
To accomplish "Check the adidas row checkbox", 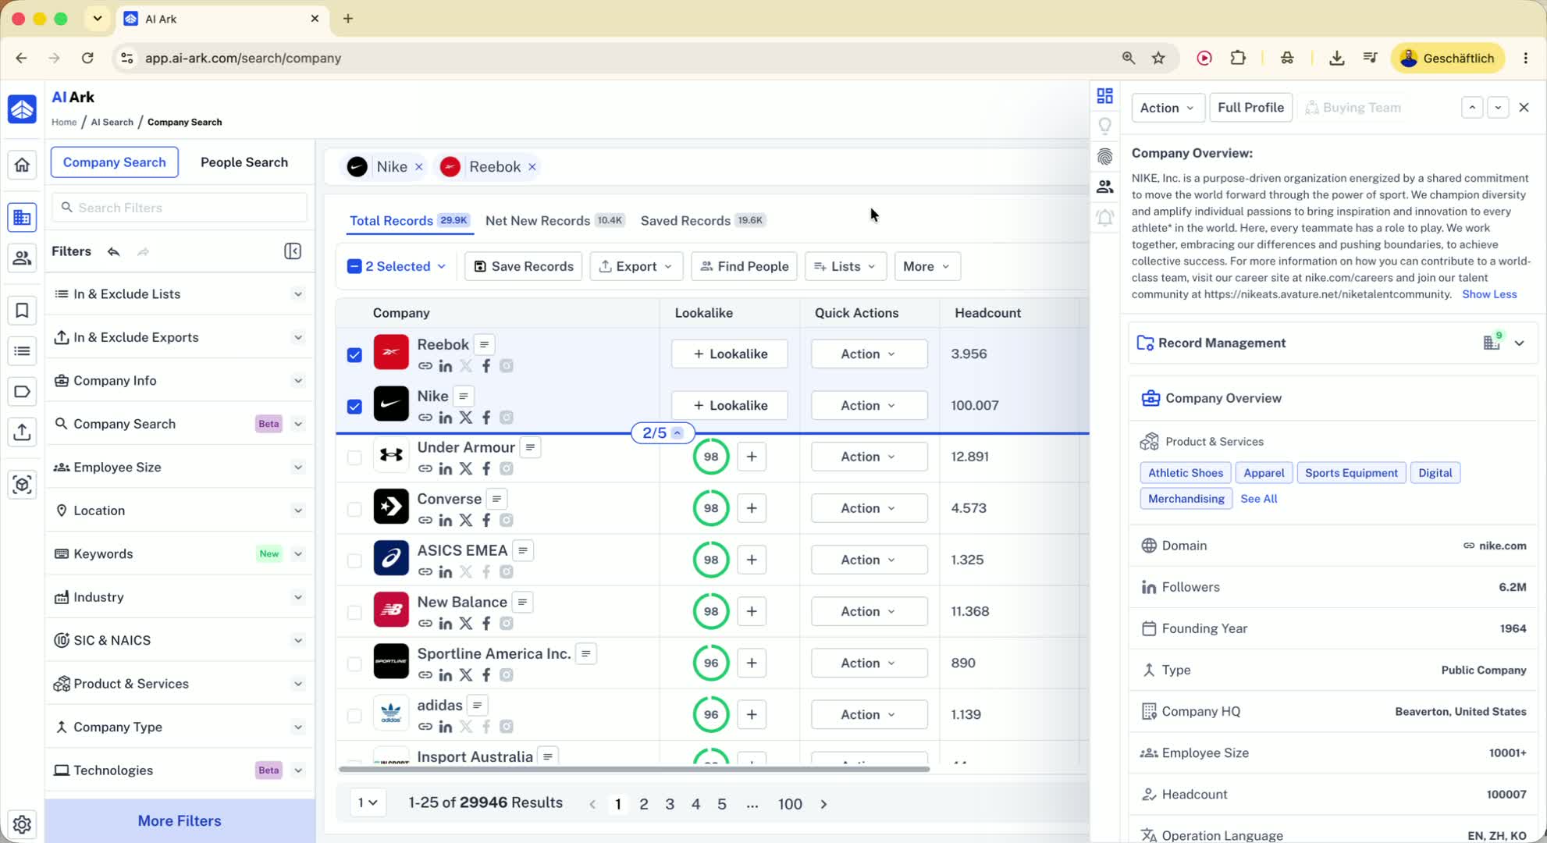I will (354, 715).
